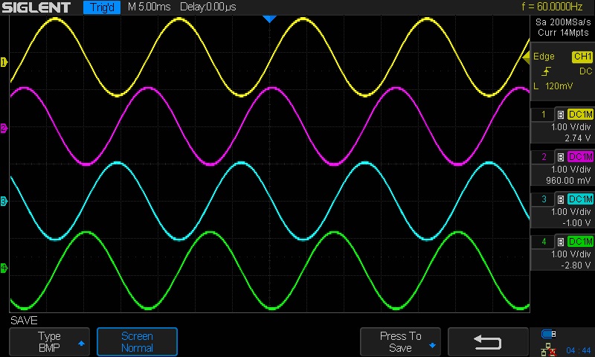
Task: Select channel 4 green ground marker
Action: click(x=4, y=268)
